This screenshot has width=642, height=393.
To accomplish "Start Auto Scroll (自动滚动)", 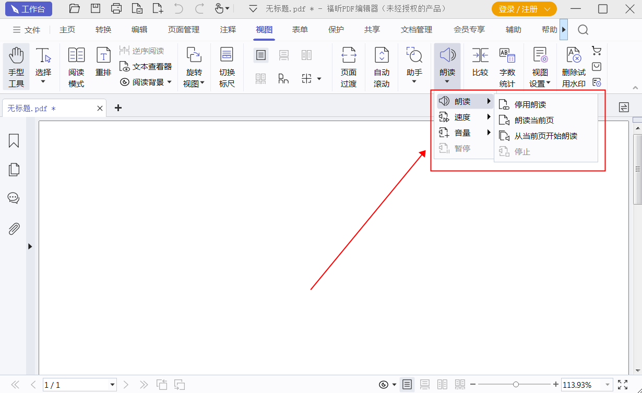I will point(382,66).
